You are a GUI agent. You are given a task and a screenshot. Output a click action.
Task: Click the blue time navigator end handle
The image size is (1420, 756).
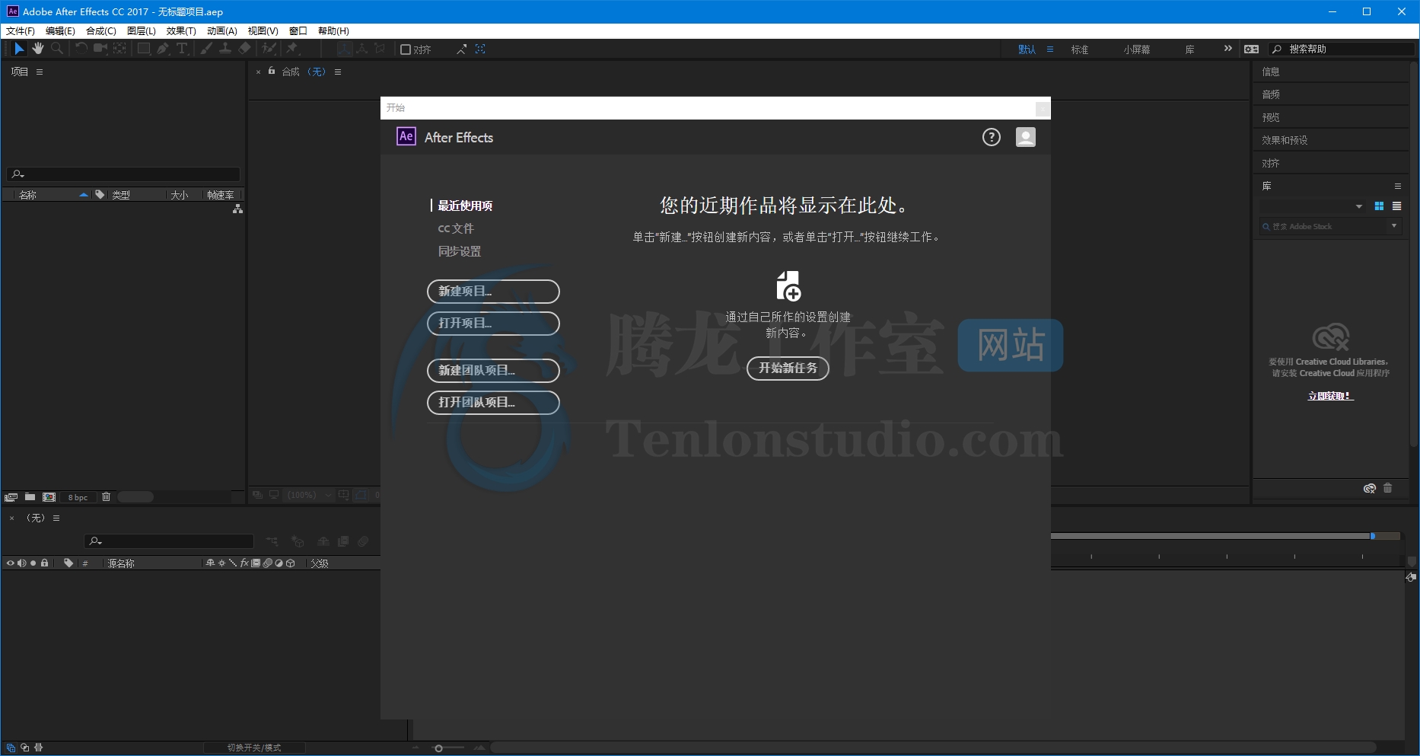pos(1373,536)
